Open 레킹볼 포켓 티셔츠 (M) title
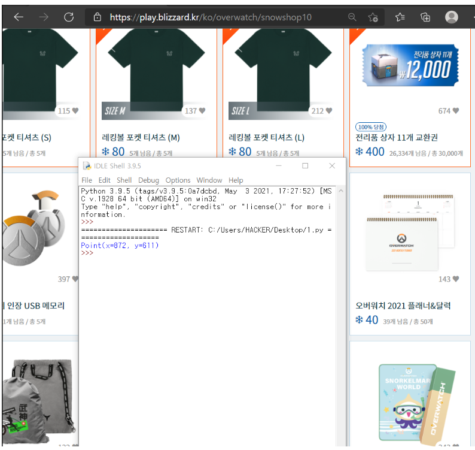Screen dimensions: 475x450 (x=141, y=137)
